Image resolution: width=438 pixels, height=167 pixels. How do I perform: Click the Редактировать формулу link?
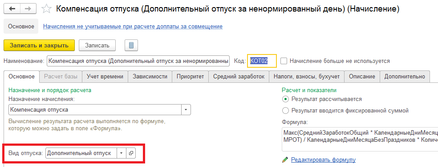click(x=323, y=160)
